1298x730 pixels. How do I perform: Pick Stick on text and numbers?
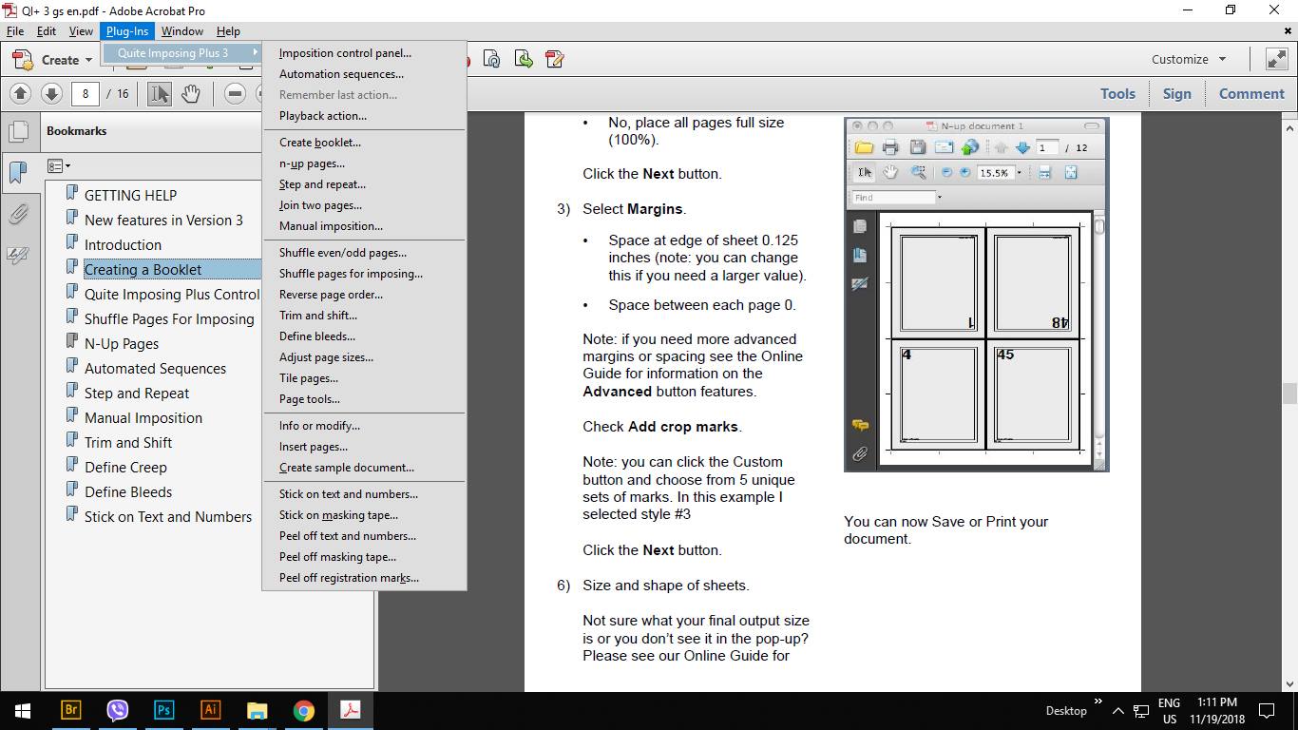pos(349,494)
